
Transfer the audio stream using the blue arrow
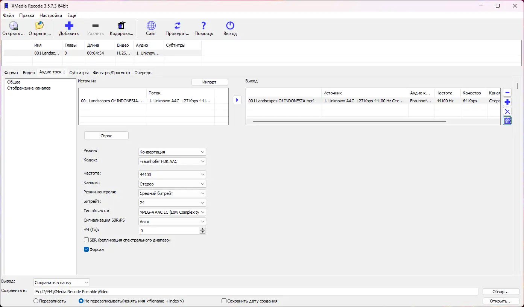237,100
